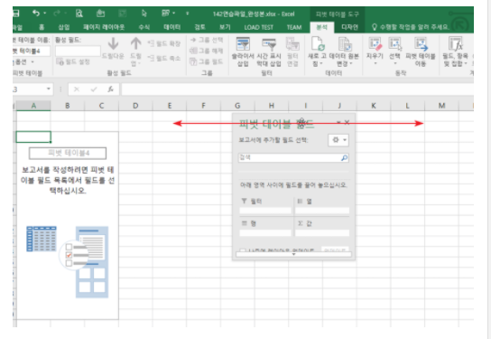491x339 pixels.
Task: Open the 페이지 레이아웃 ribbon tab
Action: pyautogui.click(x=104, y=27)
